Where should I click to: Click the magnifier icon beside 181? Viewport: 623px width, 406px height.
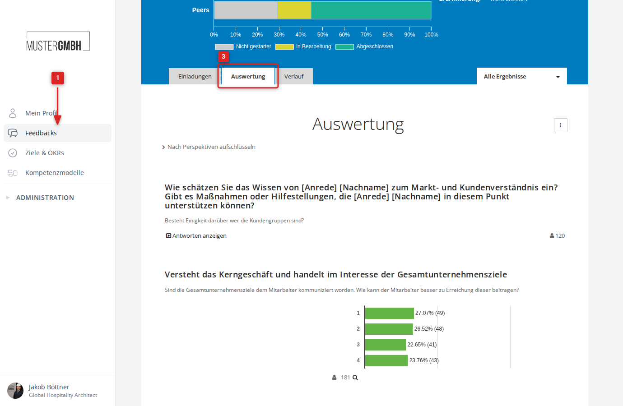coord(355,378)
